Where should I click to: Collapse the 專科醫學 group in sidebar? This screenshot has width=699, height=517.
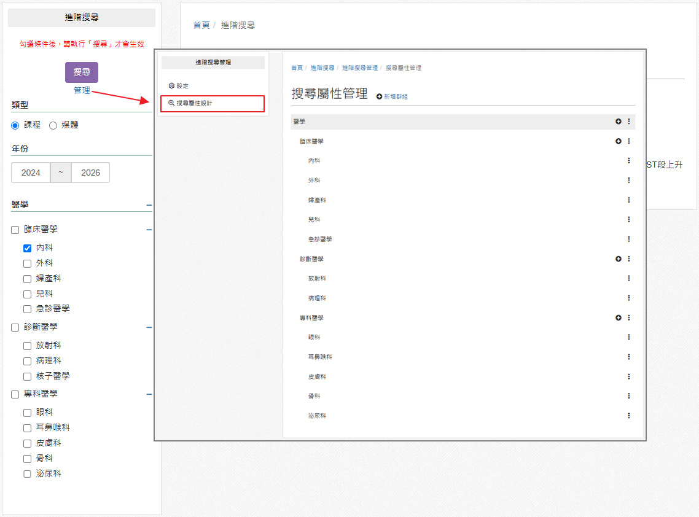click(149, 394)
